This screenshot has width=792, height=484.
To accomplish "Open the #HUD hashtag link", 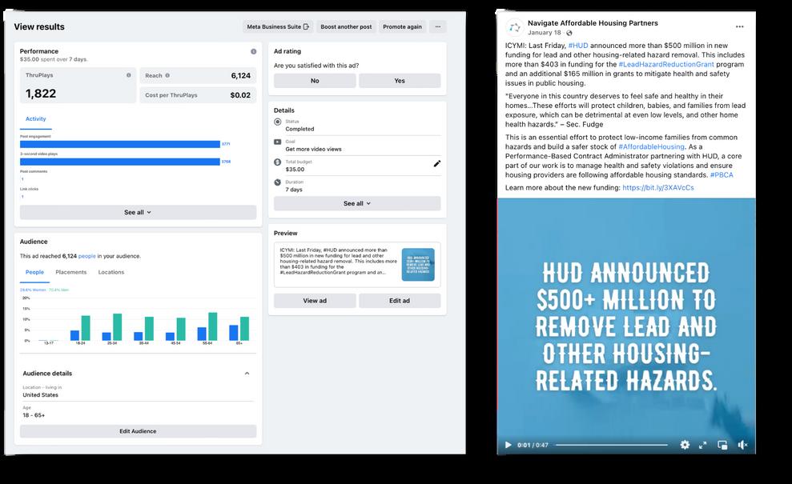I will (x=578, y=46).
